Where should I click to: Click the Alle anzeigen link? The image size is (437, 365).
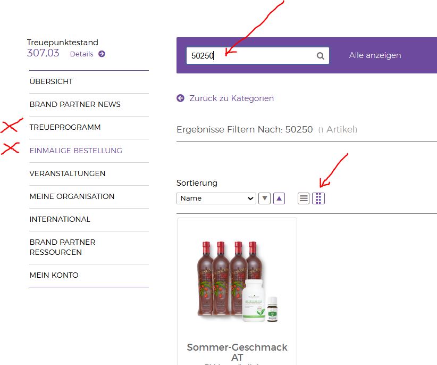coord(375,55)
